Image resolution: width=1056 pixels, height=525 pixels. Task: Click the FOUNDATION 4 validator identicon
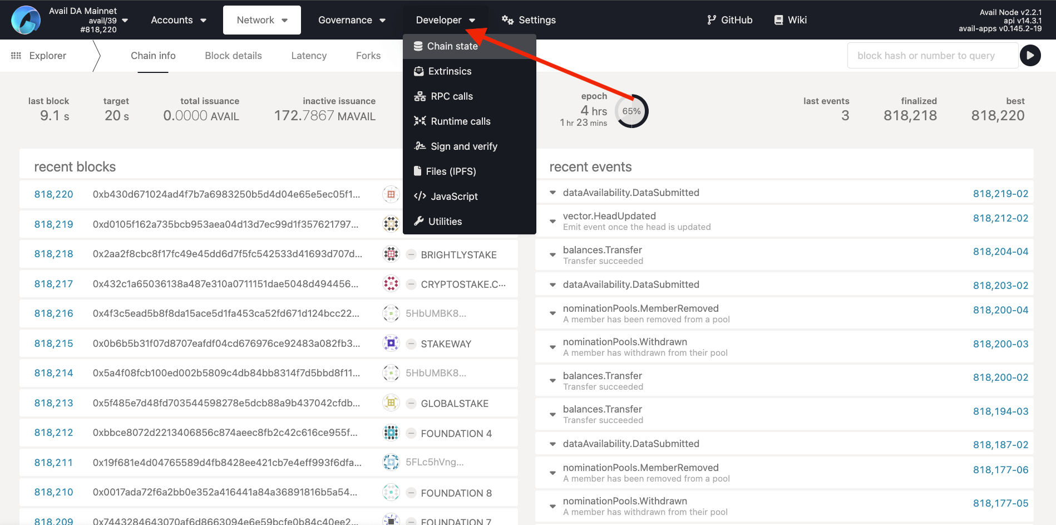pyautogui.click(x=391, y=433)
